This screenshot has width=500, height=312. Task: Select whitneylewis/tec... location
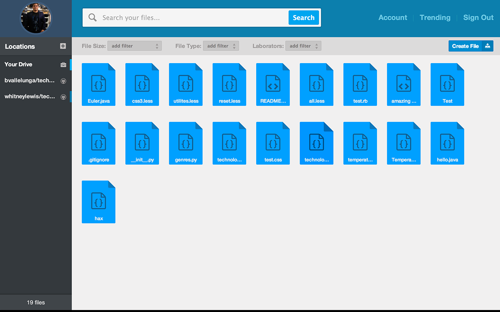(x=36, y=96)
